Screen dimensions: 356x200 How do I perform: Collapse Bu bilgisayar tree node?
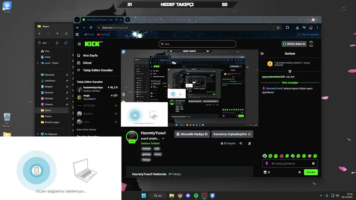38,134
